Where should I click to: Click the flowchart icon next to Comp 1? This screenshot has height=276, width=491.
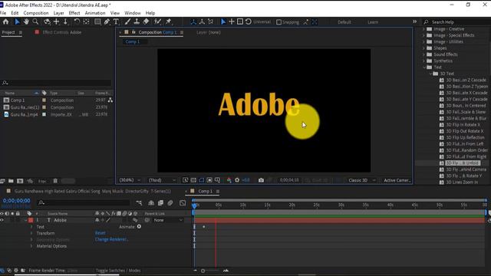pos(110,100)
